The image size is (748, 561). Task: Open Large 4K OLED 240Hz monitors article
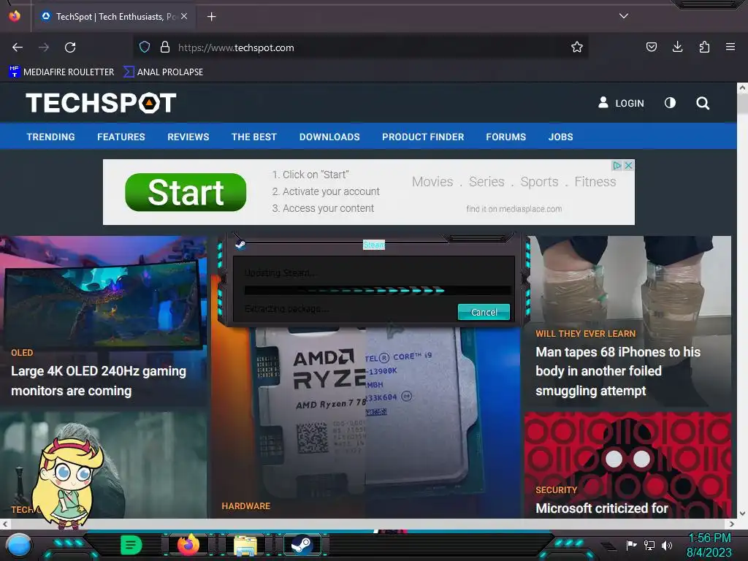click(99, 381)
